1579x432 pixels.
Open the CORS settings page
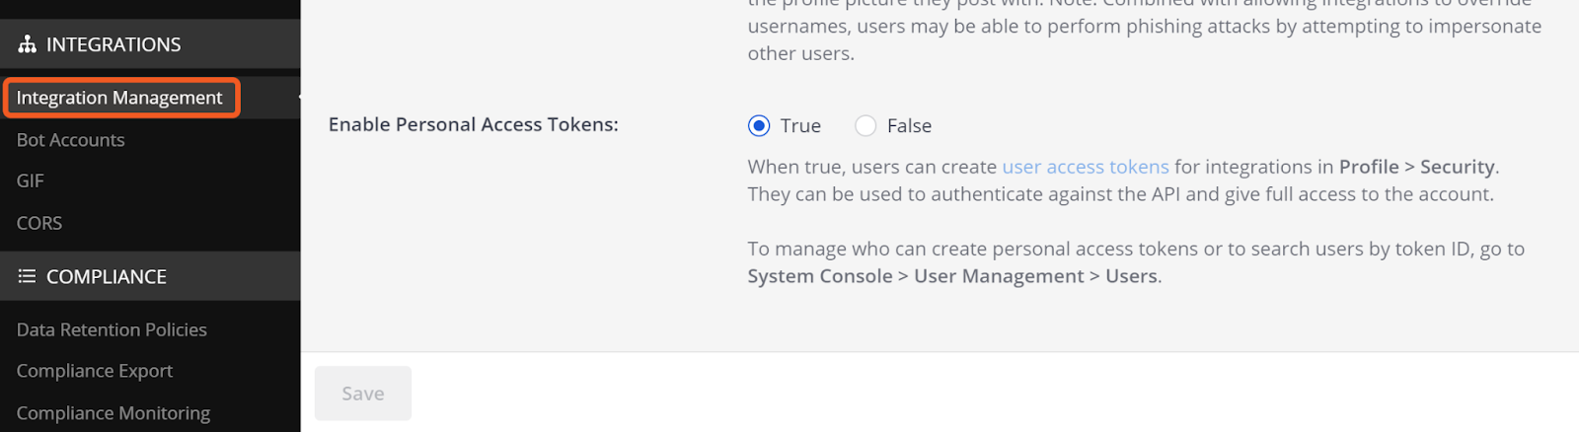click(39, 223)
